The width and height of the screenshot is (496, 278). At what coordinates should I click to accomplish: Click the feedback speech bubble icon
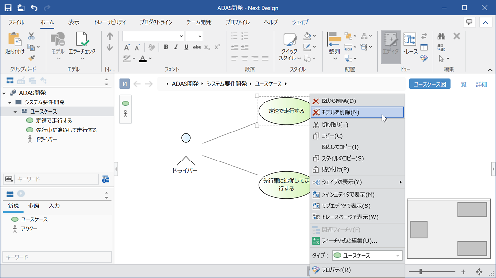coord(469,22)
